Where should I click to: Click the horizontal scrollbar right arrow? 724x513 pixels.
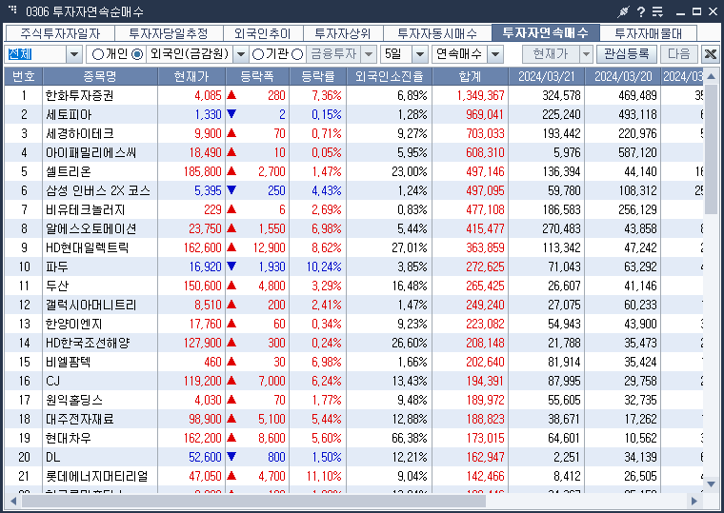tap(694, 501)
